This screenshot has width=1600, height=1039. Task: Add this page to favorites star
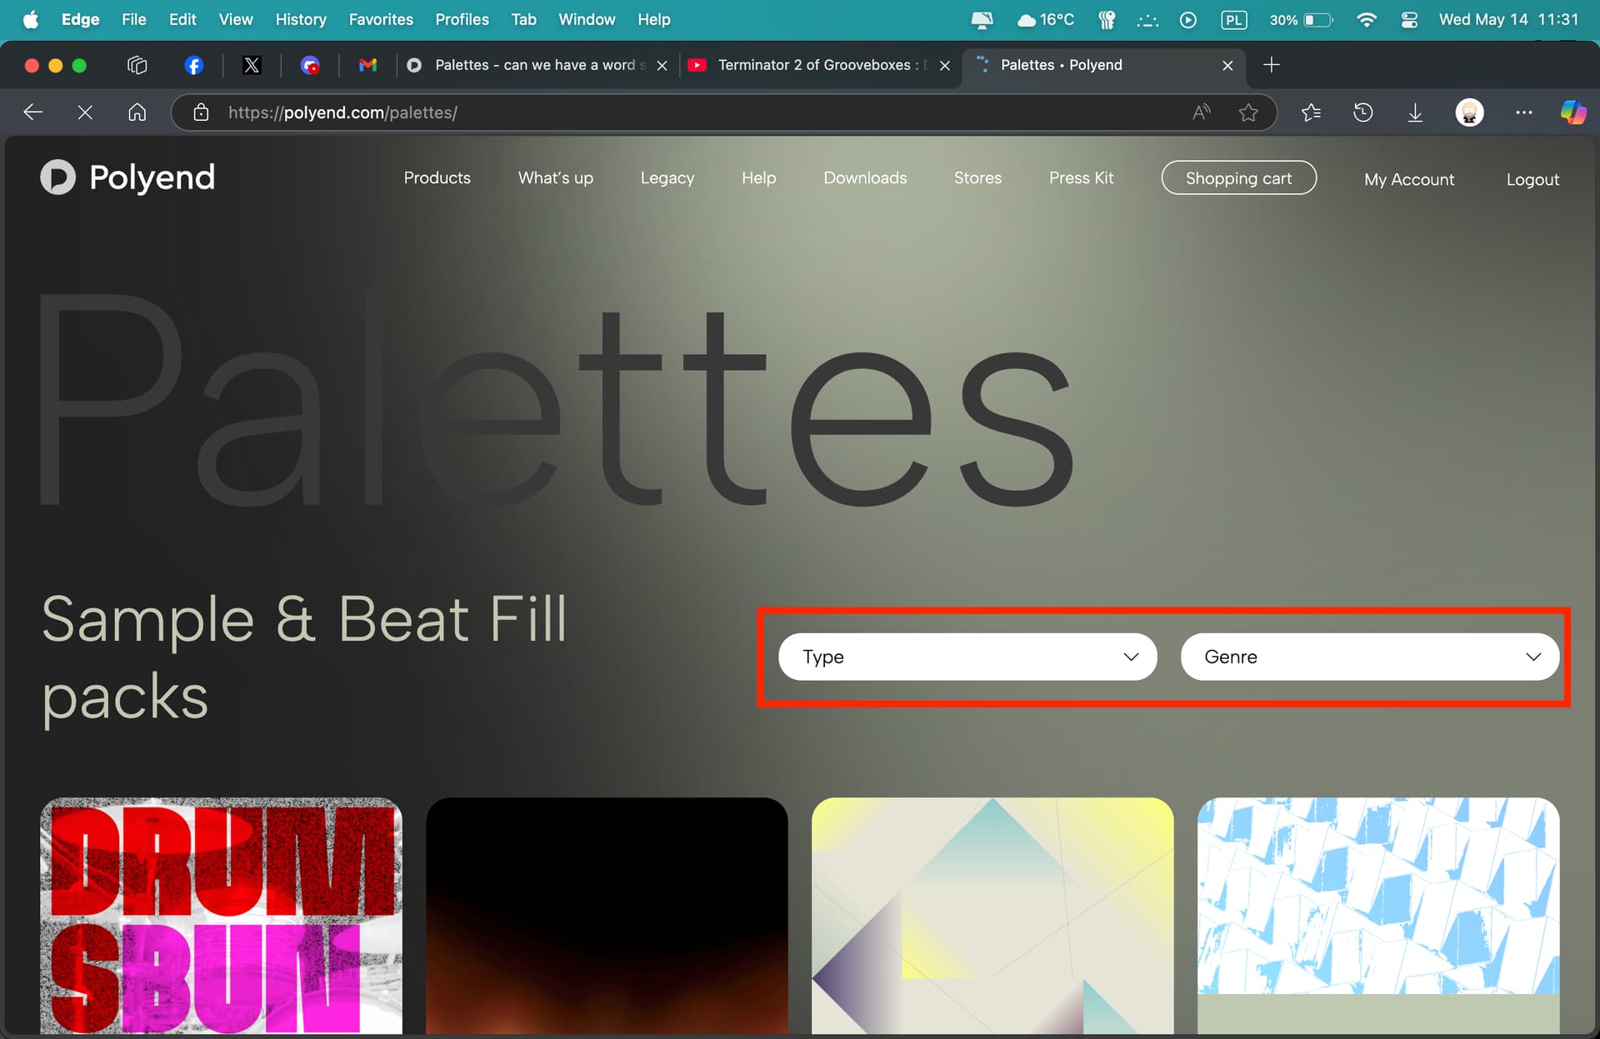(1248, 112)
